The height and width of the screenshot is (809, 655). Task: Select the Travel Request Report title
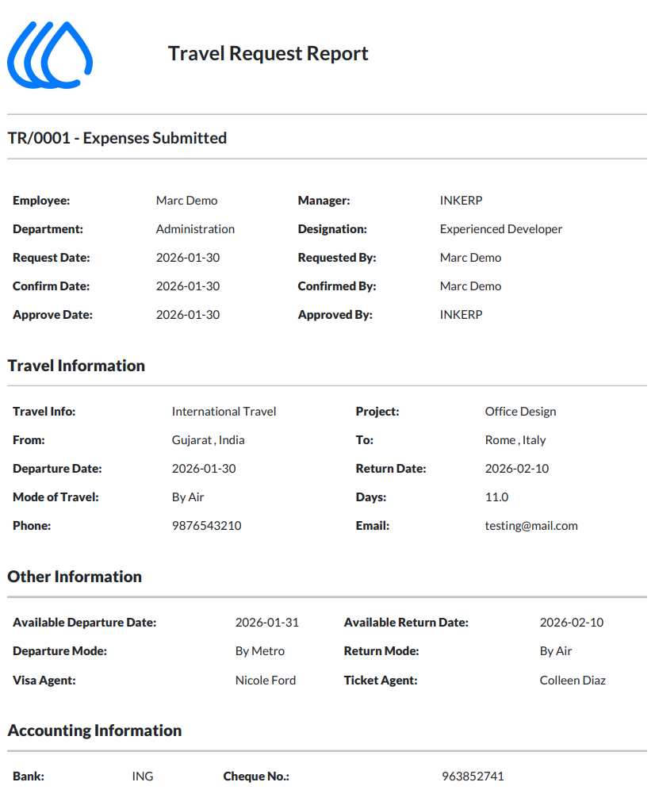268,54
